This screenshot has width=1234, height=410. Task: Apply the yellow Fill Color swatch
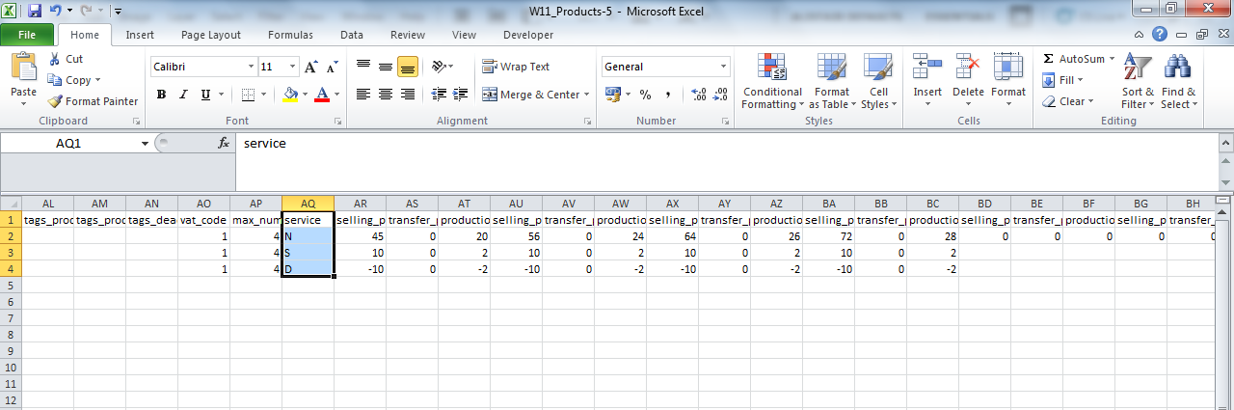(290, 95)
